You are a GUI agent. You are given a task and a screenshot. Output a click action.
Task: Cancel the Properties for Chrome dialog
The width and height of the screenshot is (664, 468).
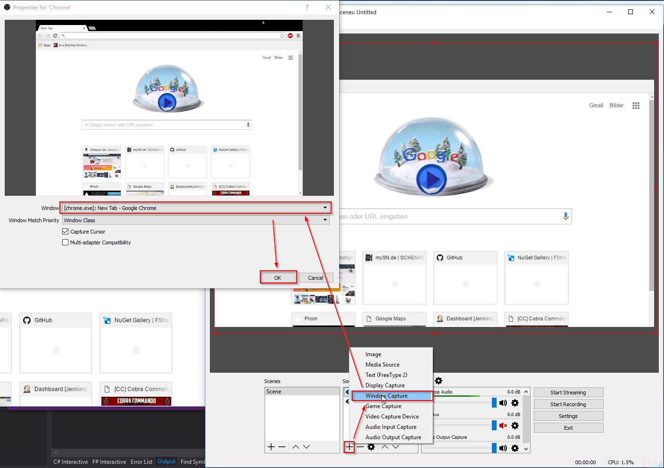(315, 277)
